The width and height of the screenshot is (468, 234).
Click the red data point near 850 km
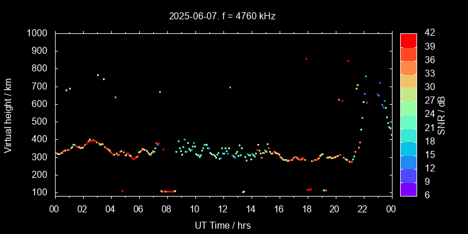pos(306,58)
